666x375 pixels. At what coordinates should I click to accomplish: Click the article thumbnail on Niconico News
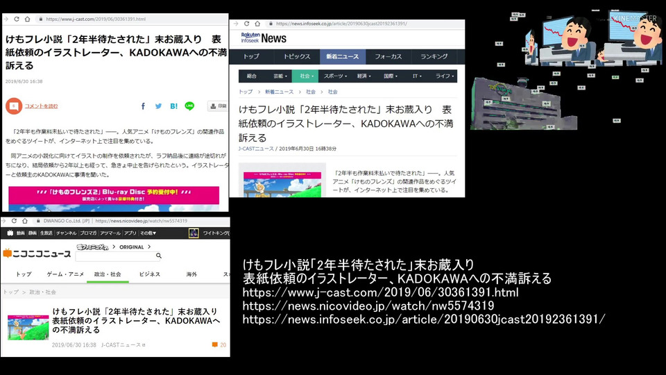(28, 327)
